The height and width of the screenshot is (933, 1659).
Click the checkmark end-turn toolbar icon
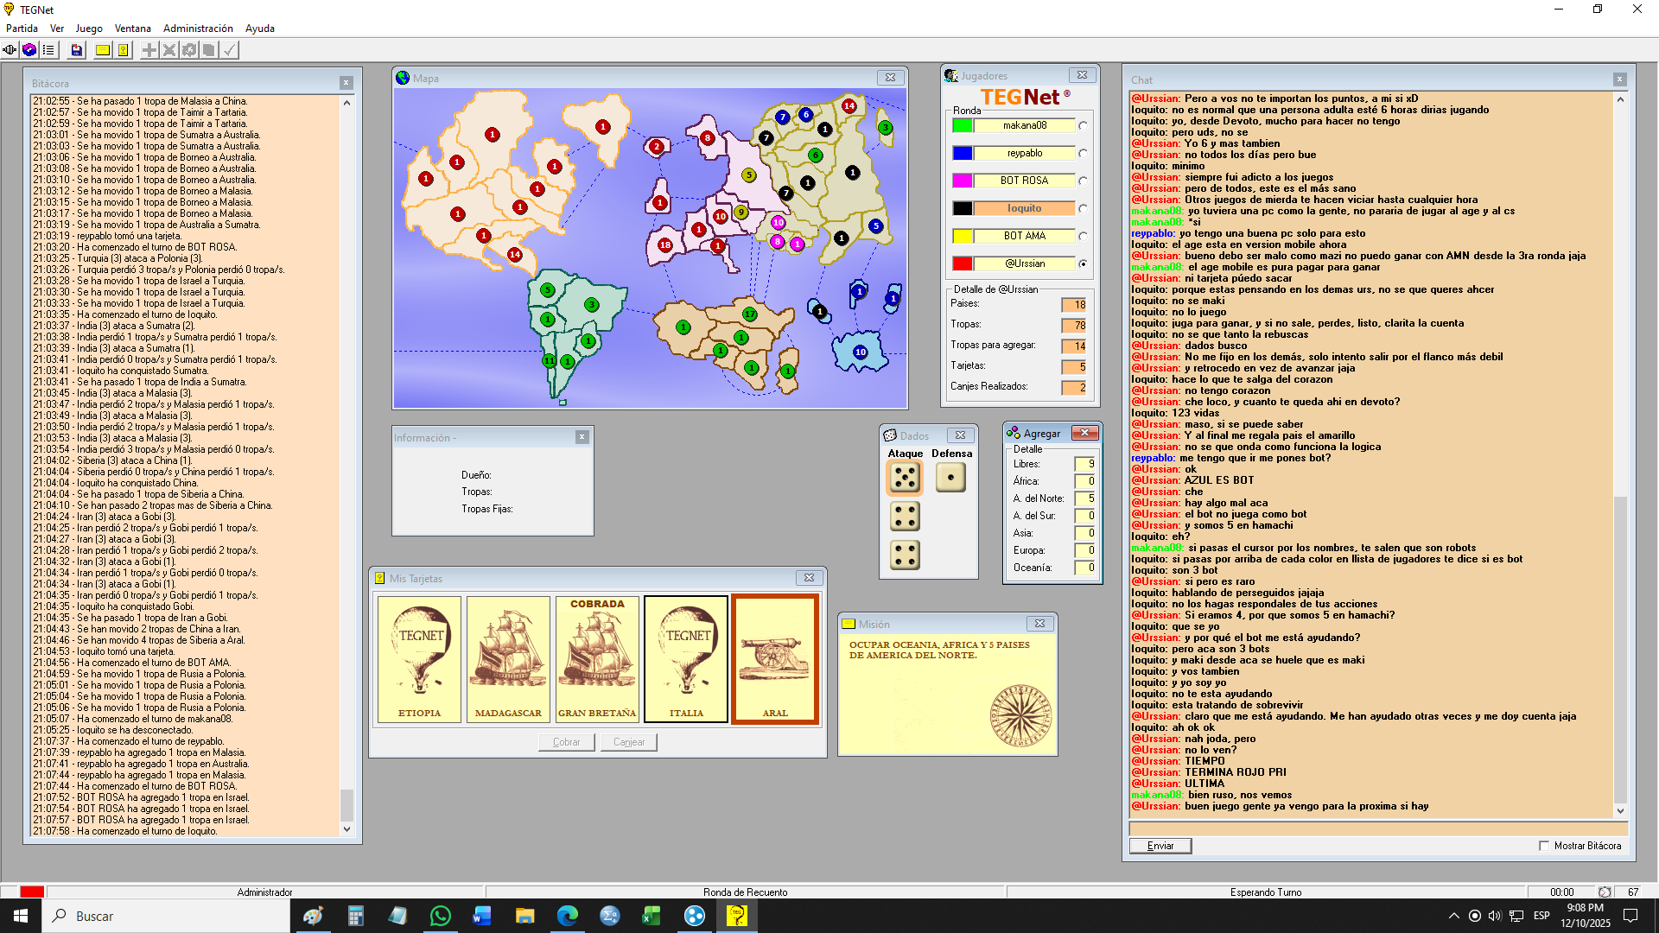tap(229, 50)
